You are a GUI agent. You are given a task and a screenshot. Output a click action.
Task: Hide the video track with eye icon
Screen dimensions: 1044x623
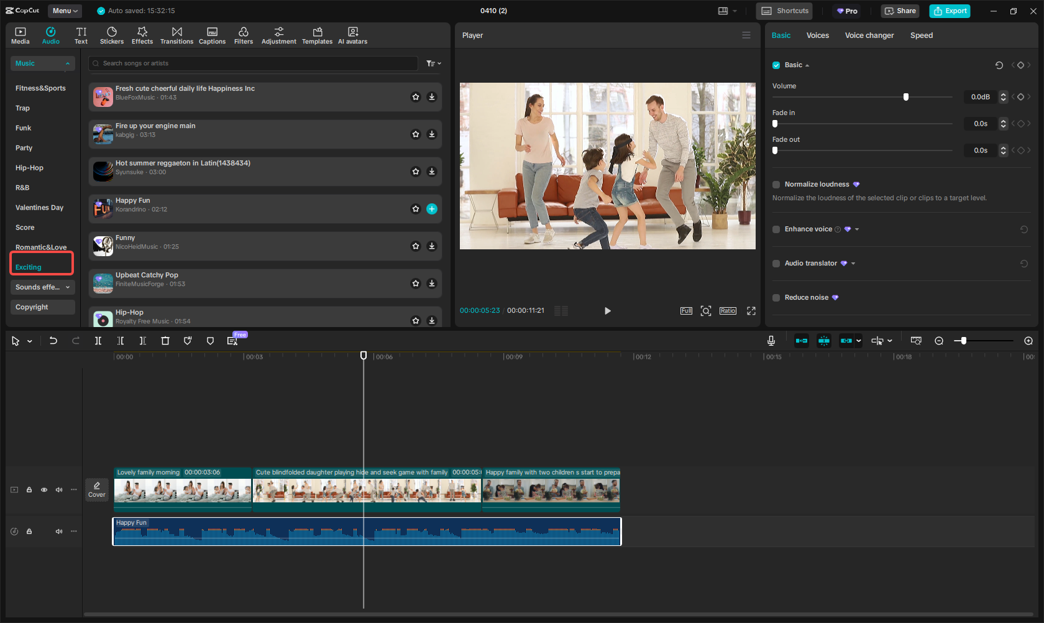44,490
